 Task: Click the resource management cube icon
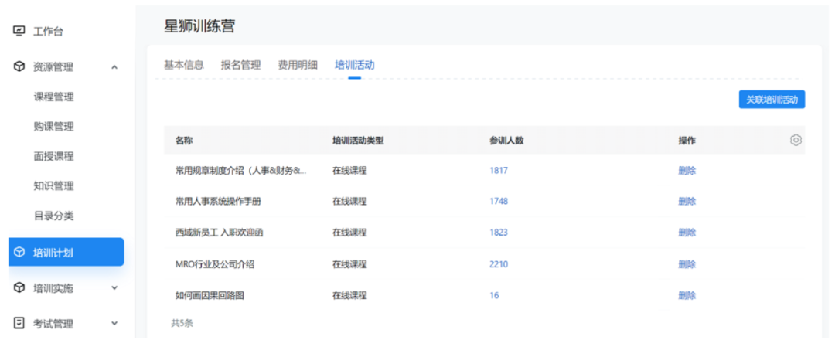coord(19,67)
